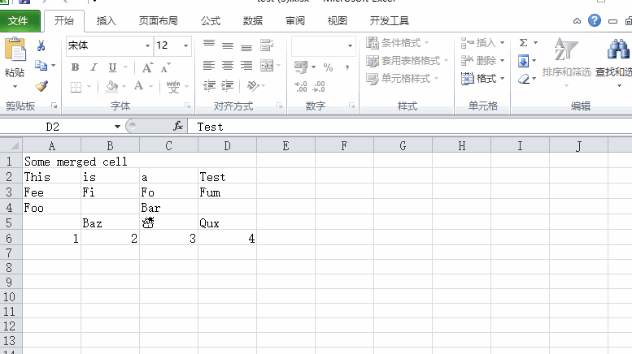Click the formula bar showing Test
This screenshot has width=632, height=354.
click(x=409, y=127)
